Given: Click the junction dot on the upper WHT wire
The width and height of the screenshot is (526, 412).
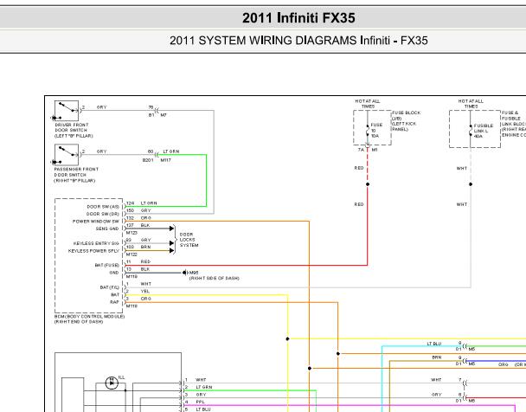Looking at the screenshot, I should click(471, 184).
